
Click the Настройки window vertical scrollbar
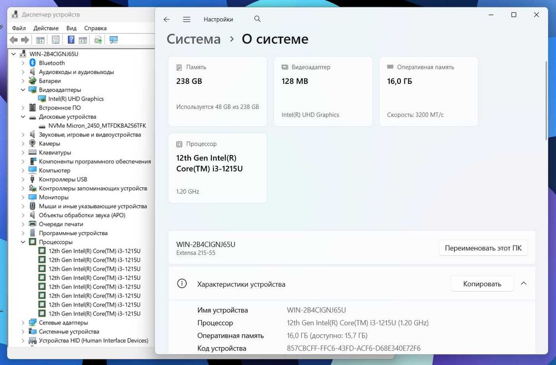(547, 101)
